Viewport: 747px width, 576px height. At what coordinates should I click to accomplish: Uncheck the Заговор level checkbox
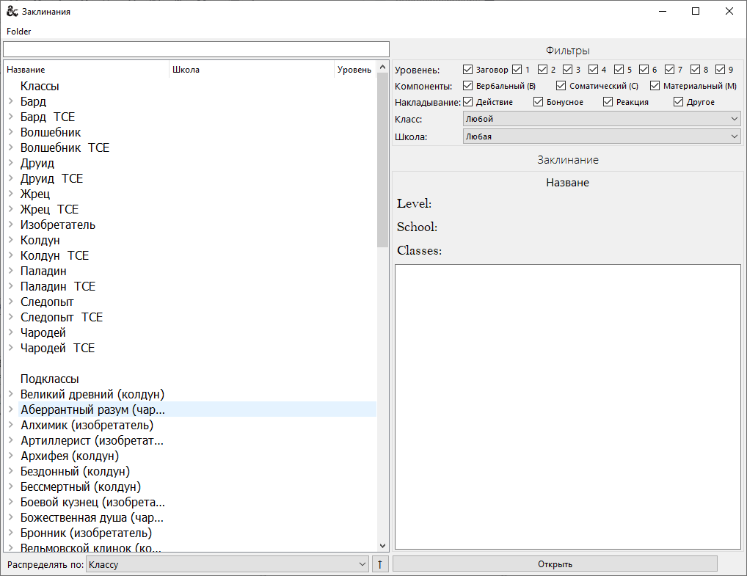pos(468,70)
